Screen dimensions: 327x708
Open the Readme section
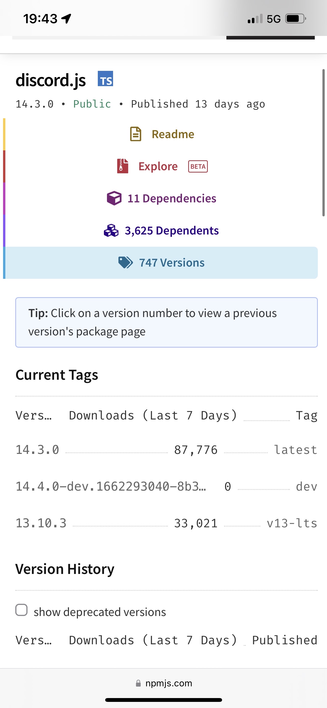pyautogui.click(x=172, y=134)
